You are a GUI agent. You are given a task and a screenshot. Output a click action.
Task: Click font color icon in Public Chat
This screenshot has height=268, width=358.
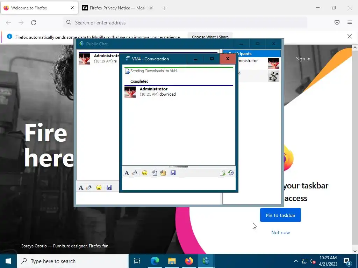pos(89,187)
